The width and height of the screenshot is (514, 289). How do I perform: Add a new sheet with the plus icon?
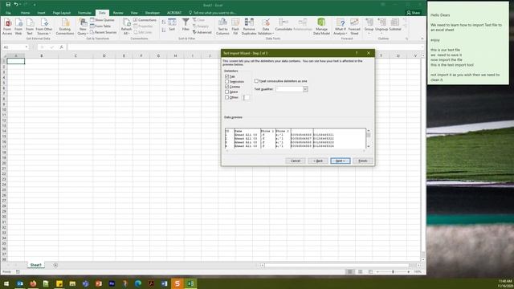tap(55, 265)
